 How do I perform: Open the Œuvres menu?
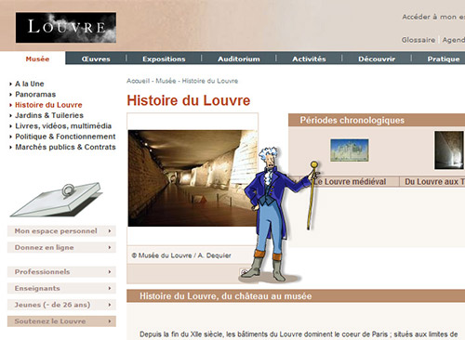click(96, 59)
